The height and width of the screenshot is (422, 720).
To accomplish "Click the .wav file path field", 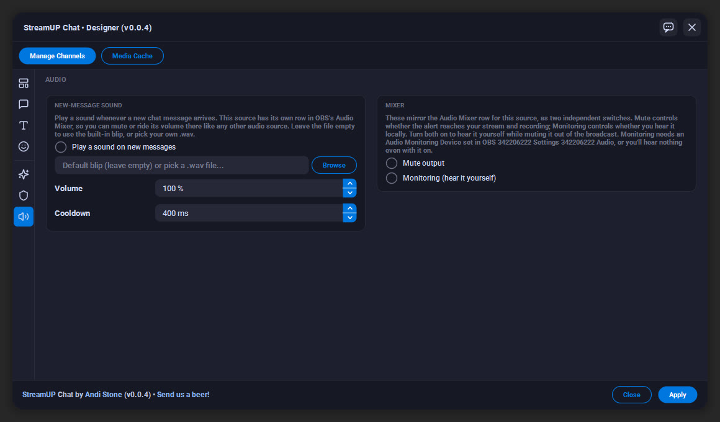I will 182,165.
